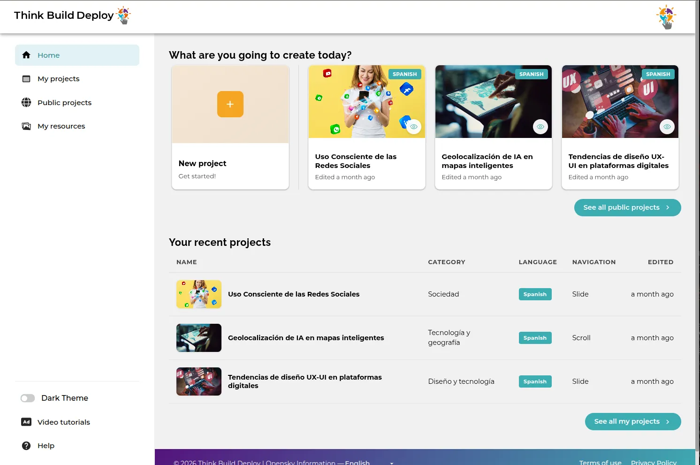Image resolution: width=700 pixels, height=465 pixels.
Task: Open the Public projects menu label
Action: pos(65,103)
